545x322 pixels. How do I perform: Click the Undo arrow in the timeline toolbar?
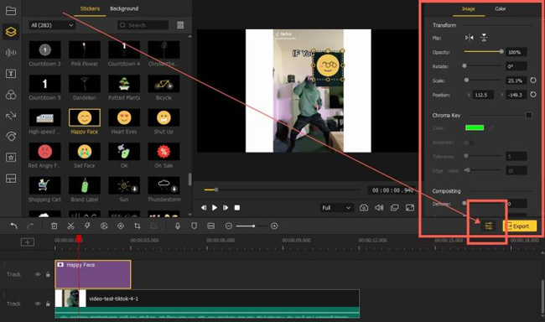tap(14, 226)
